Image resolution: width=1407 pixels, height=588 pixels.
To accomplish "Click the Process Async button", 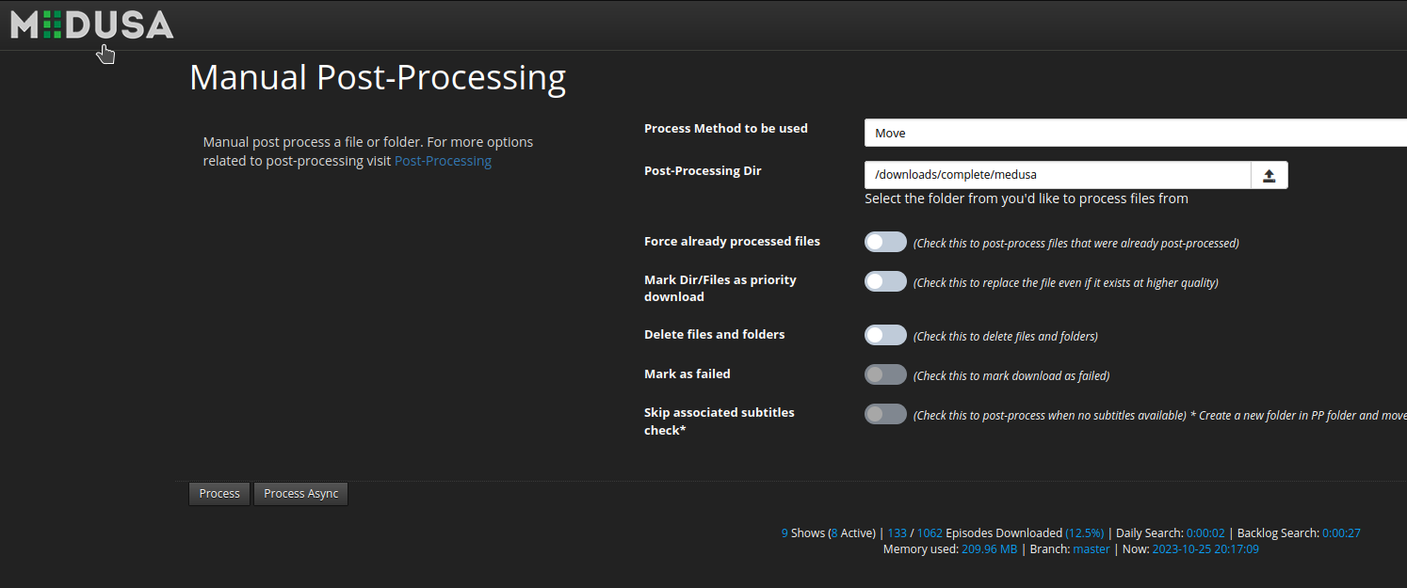I will coord(300,493).
